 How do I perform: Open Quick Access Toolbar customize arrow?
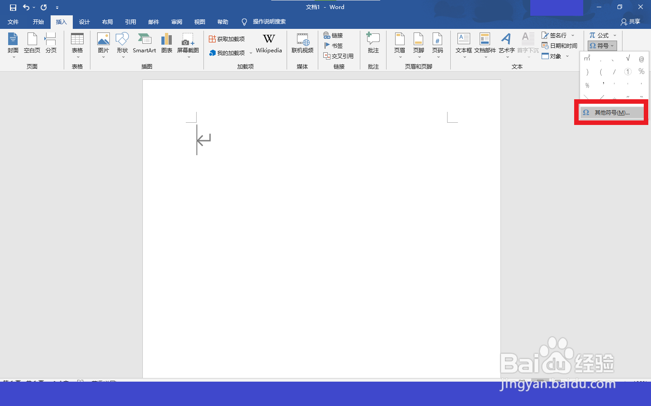(x=57, y=7)
